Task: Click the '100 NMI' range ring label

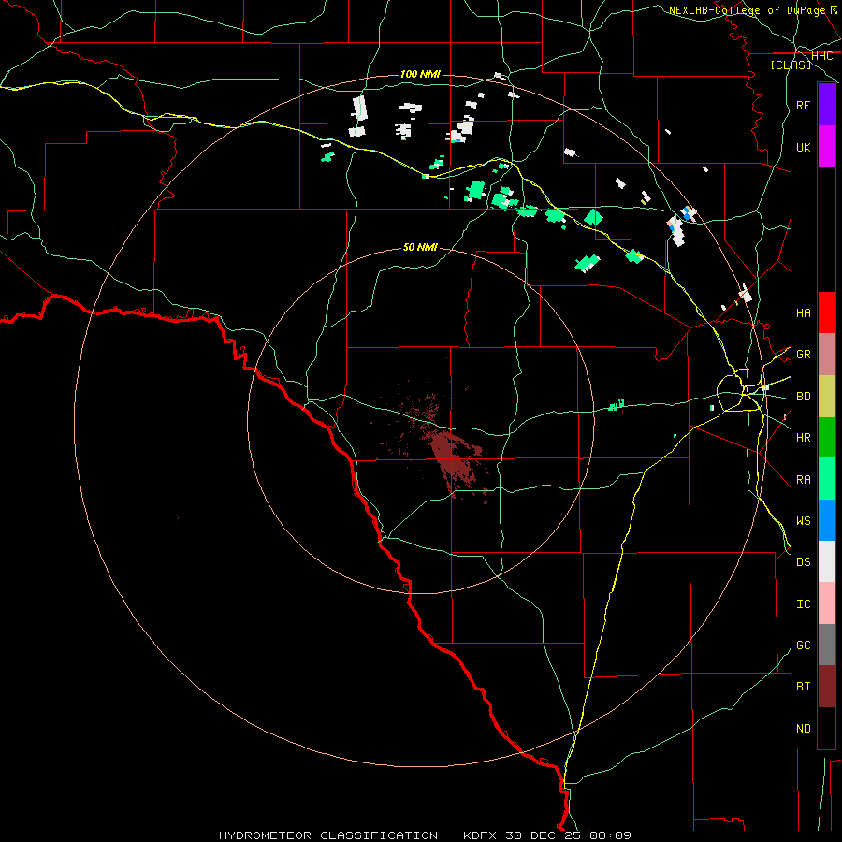Action: (420, 74)
